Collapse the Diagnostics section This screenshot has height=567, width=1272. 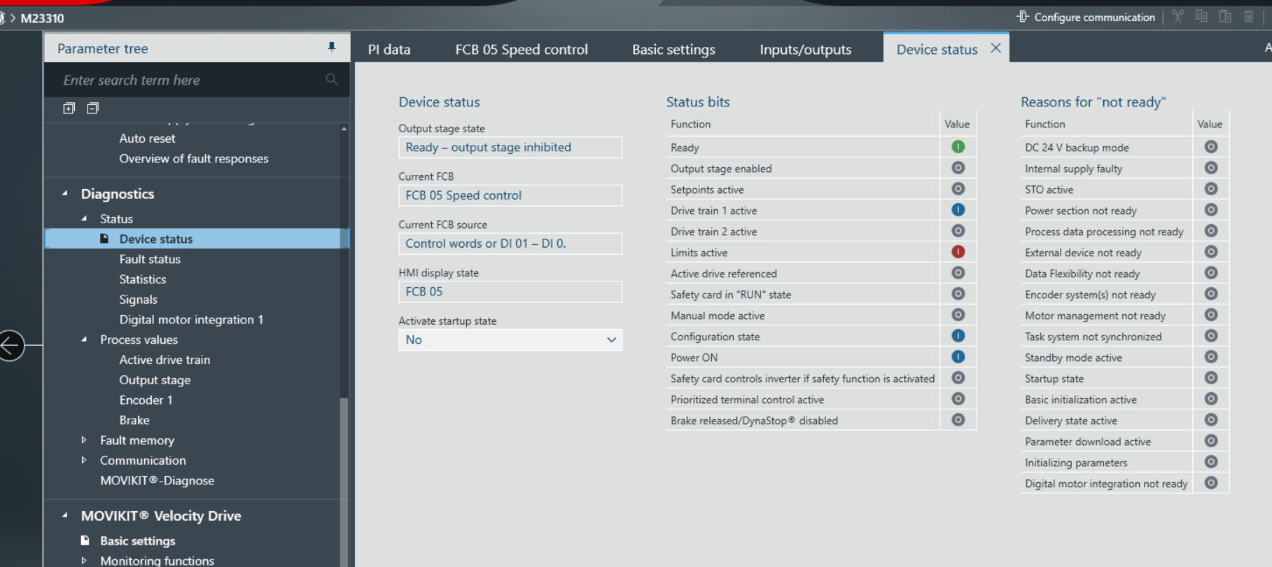pos(65,193)
